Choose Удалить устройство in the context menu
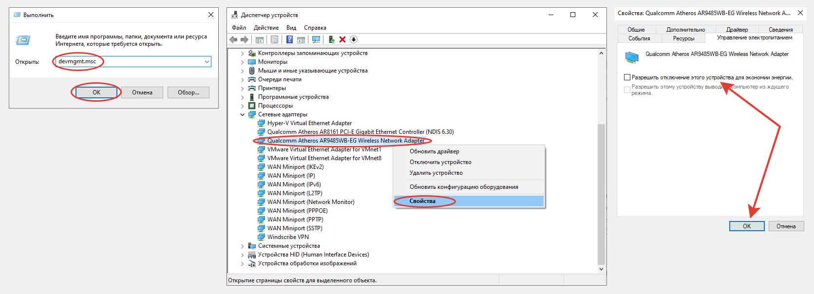The image size is (814, 294). pyautogui.click(x=469, y=173)
